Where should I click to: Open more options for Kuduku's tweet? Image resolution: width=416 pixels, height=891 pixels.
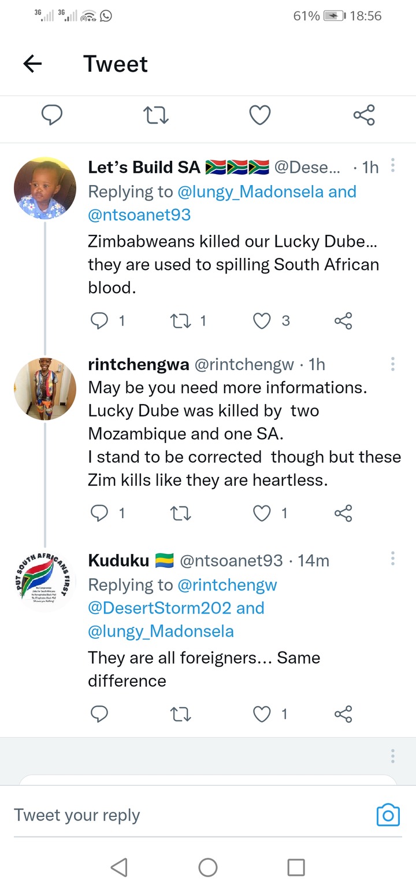(393, 559)
